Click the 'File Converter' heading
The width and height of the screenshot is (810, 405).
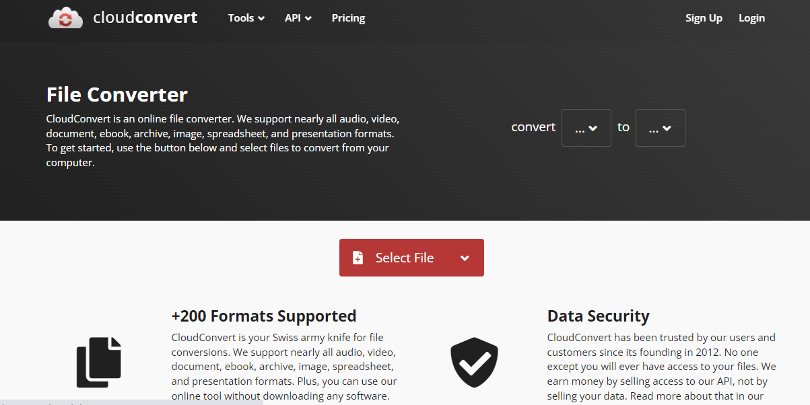click(117, 94)
